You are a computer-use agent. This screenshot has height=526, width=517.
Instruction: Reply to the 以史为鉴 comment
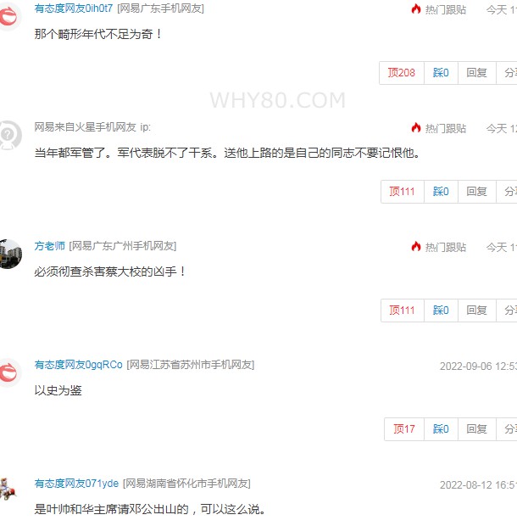477,429
